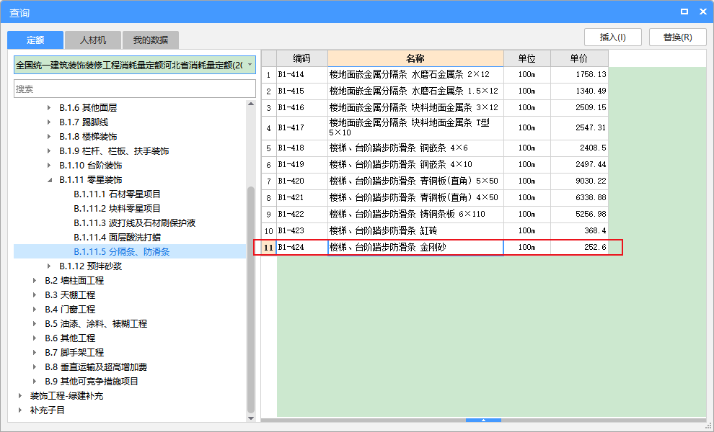Expand B.9 其他可竞争措施项目 arrow
This screenshot has width=714, height=432.
[35, 381]
